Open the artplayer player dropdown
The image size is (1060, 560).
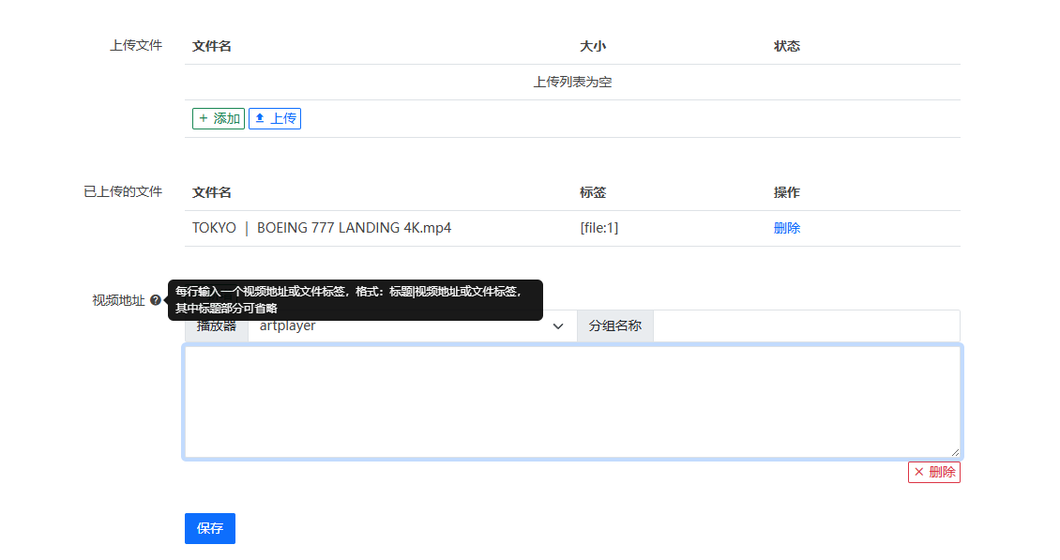412,326
